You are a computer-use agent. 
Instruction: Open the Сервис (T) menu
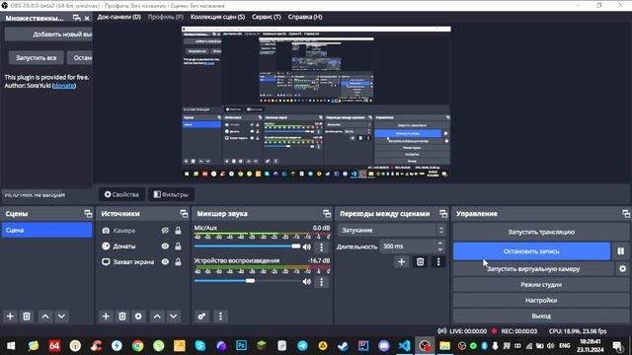pyautogui.click(x=267, y=17)
